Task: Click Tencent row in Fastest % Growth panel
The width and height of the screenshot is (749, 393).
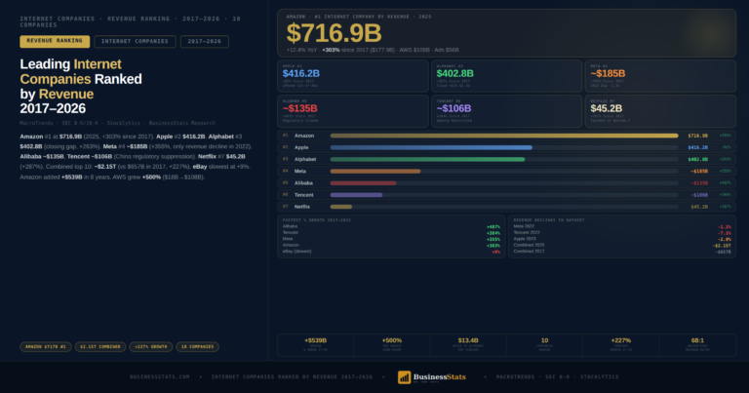Action: tap(391, 232)
